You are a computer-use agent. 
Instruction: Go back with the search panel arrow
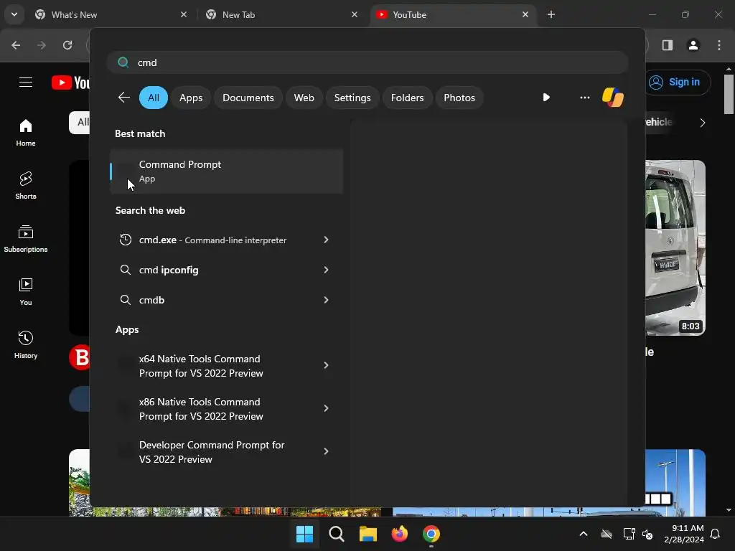click(x=123, y=98)
